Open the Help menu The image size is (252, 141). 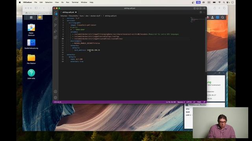click(x=91, y=2)
